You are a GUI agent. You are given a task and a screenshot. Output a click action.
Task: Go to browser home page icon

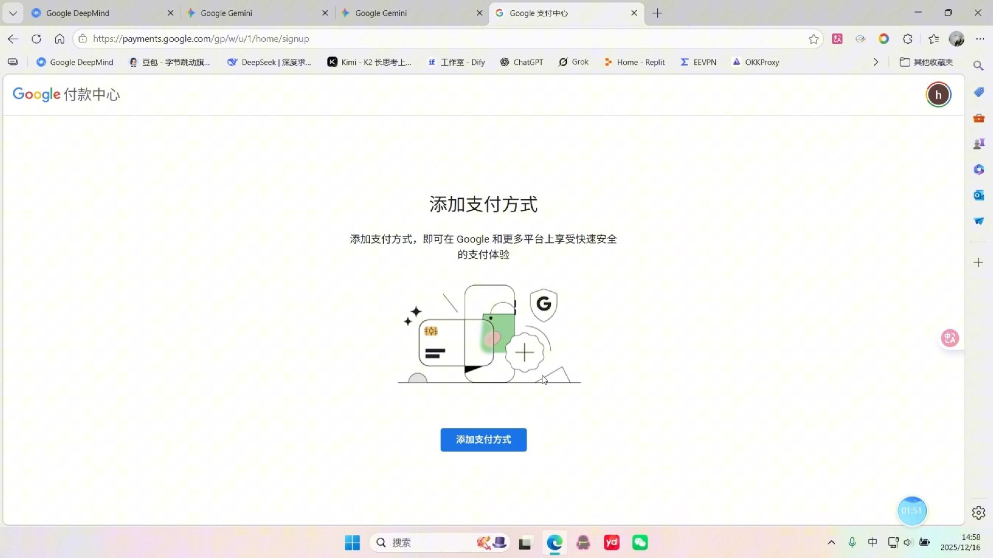(59, 39)
